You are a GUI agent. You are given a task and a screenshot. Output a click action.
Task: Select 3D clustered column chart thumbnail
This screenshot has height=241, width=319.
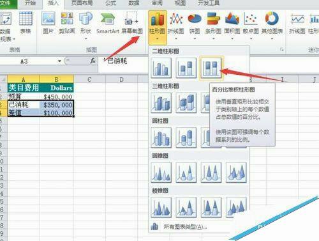coord(161,103)
